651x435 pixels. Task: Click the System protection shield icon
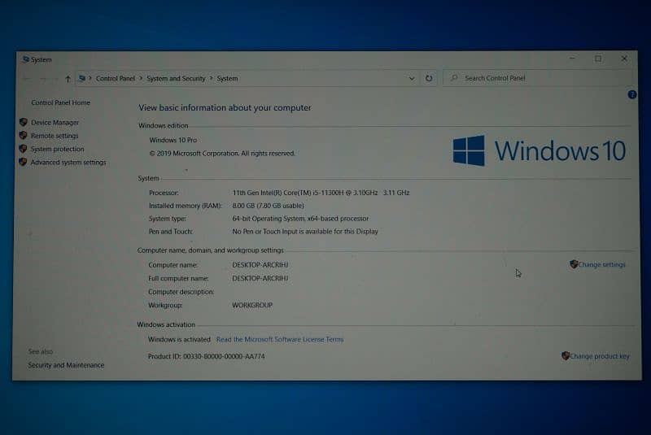click(x=24, y=149)
